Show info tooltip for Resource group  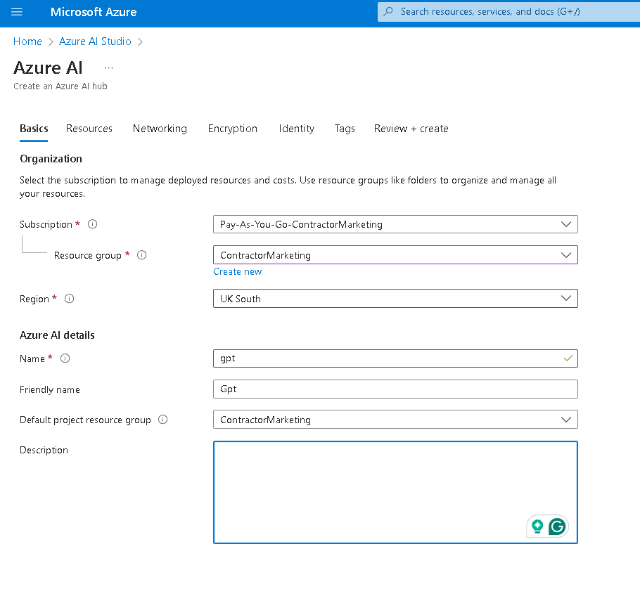click(x=141, y=255)
